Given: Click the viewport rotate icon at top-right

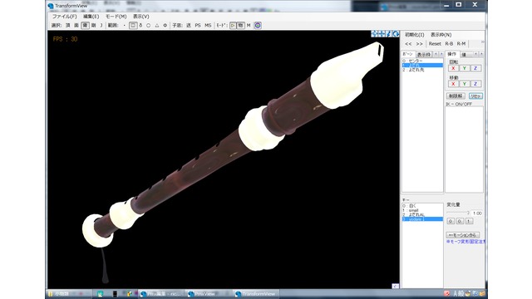Looking at the screenshot, I should (396, 33).
